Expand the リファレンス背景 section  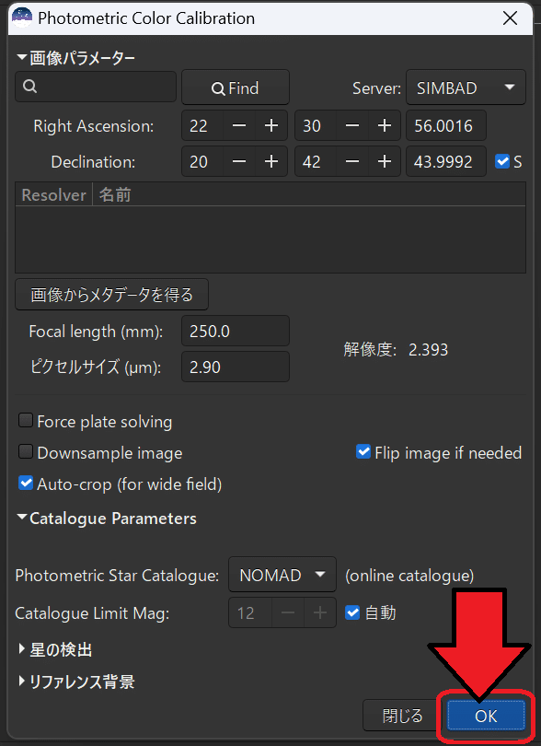[x=76, y=682]
